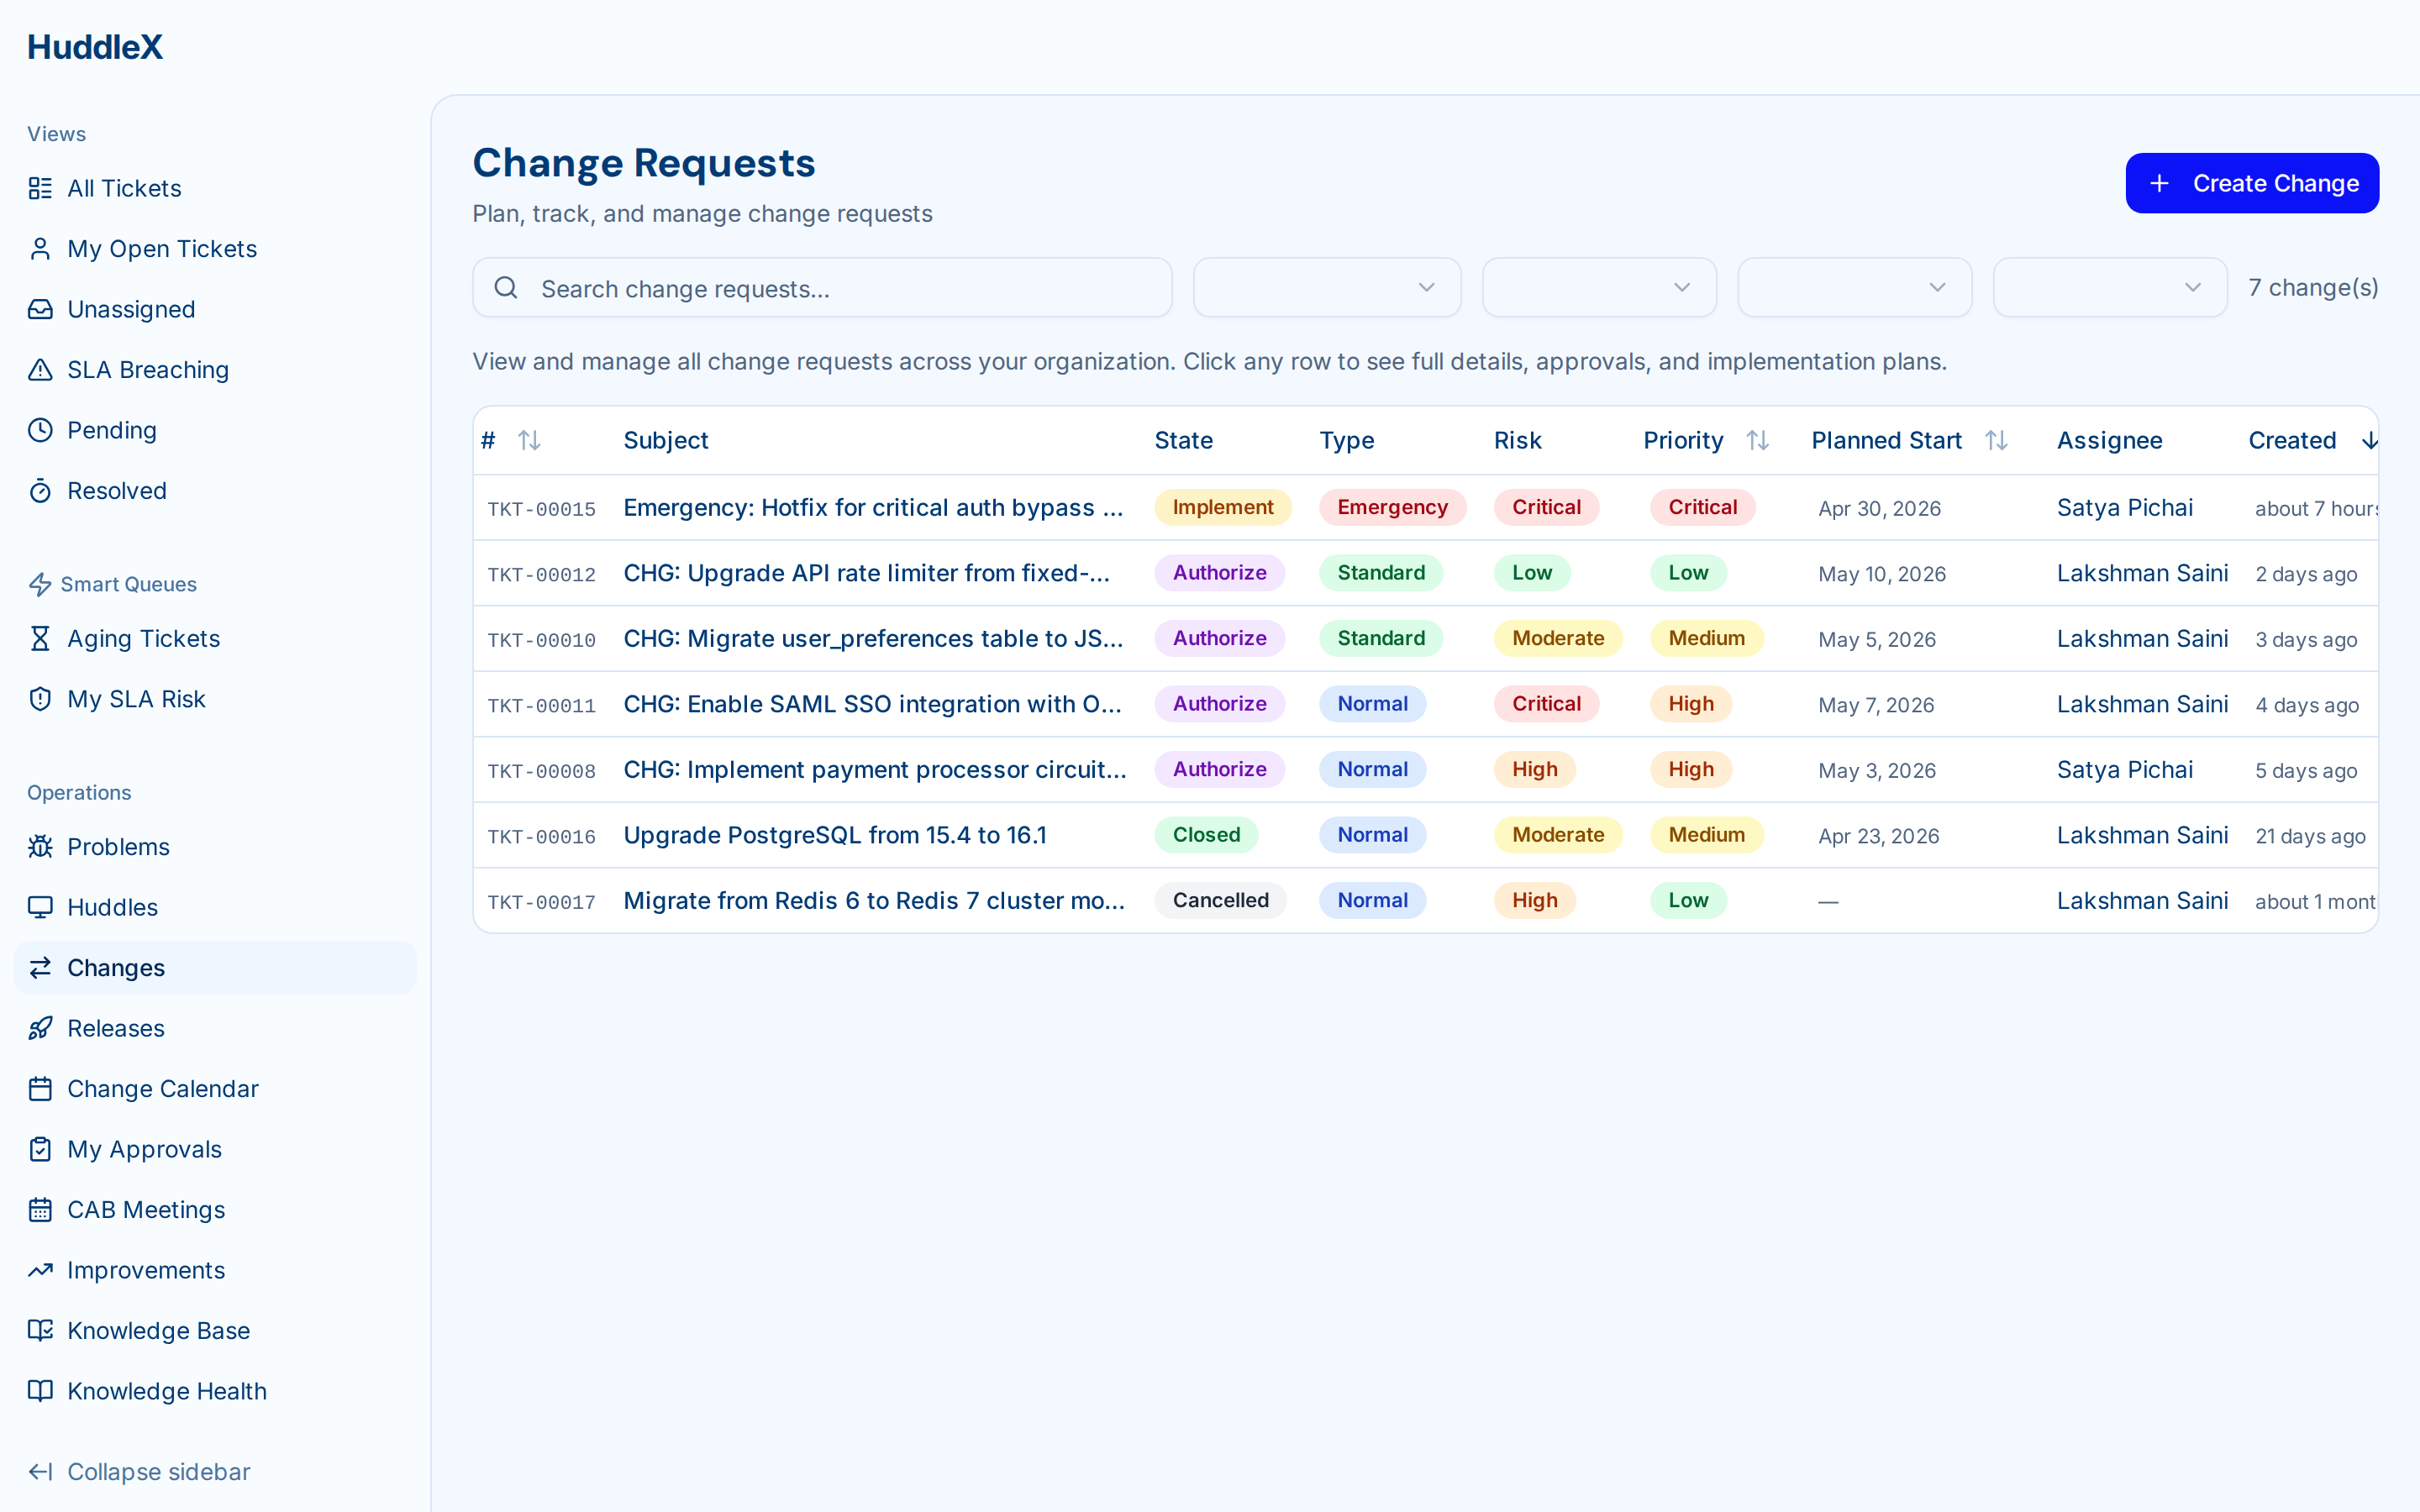Click the 21 days ago created value
The width and height of the screenshot is (2420, 1512).
(2310, 836)
